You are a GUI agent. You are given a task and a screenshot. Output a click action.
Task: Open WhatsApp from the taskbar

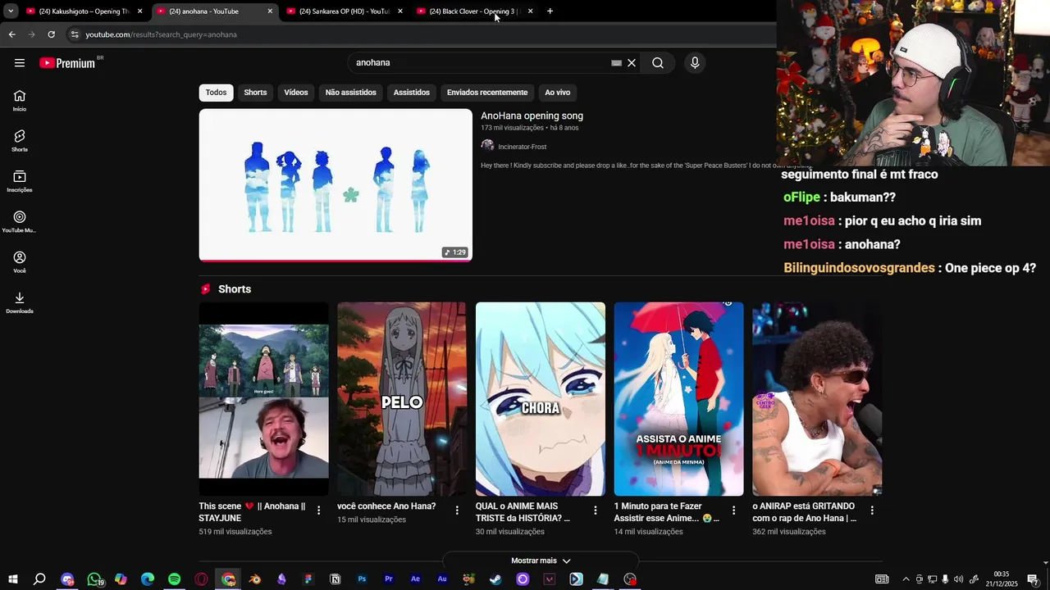pos(94,579)
